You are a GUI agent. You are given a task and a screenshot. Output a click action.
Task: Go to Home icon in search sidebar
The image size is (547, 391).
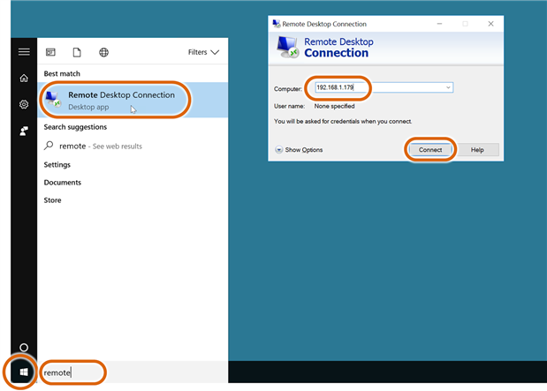click(x=24, y=78)
